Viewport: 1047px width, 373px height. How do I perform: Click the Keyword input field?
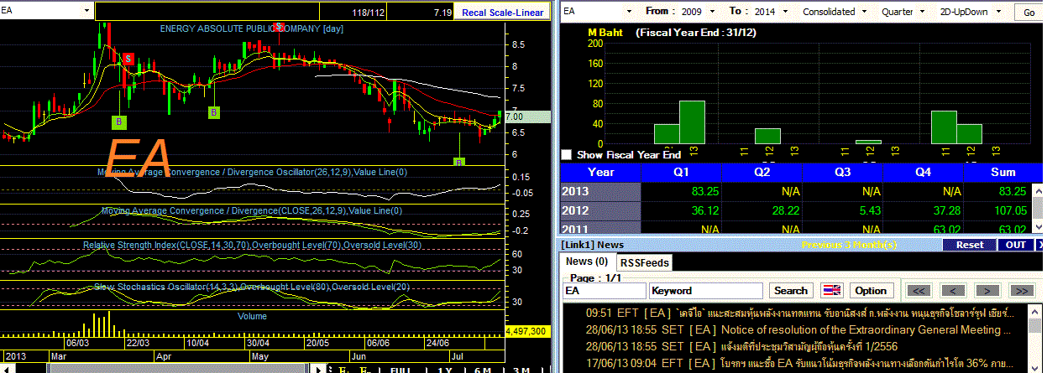pyautogui.click(x=705, y=291)
